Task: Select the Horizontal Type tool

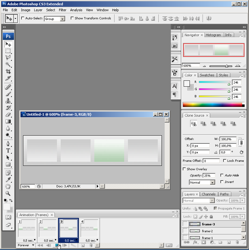Action: point(8,151)
